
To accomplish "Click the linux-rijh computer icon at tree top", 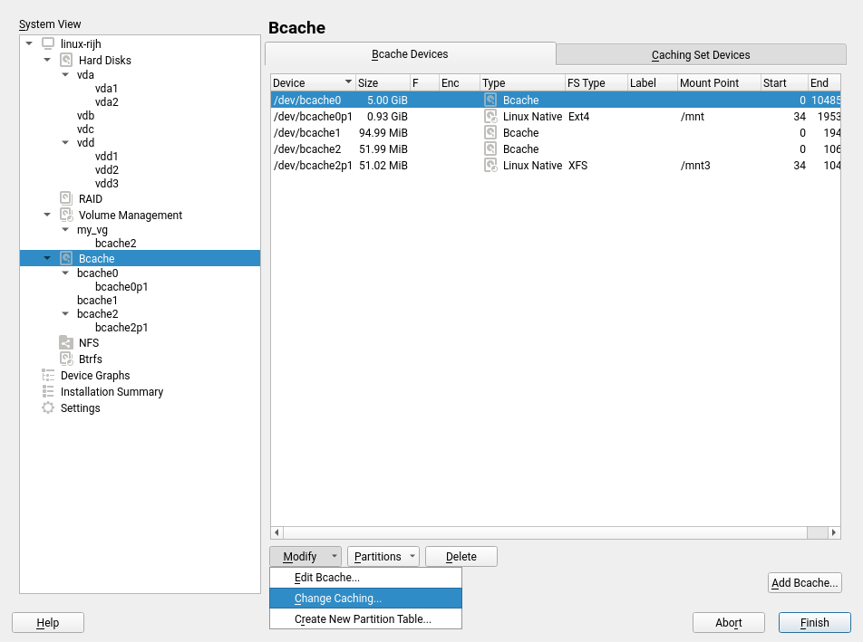I will (47, 43).
